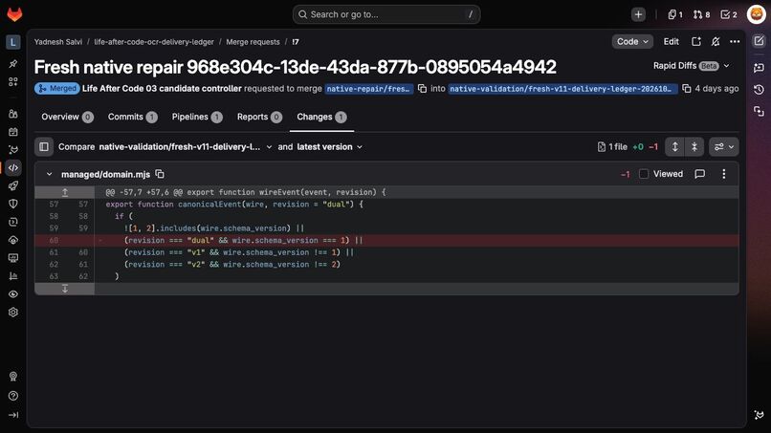Open the native-repair source branch link
Viewport: 771px width, 433px height.
[x=369, y=89]
